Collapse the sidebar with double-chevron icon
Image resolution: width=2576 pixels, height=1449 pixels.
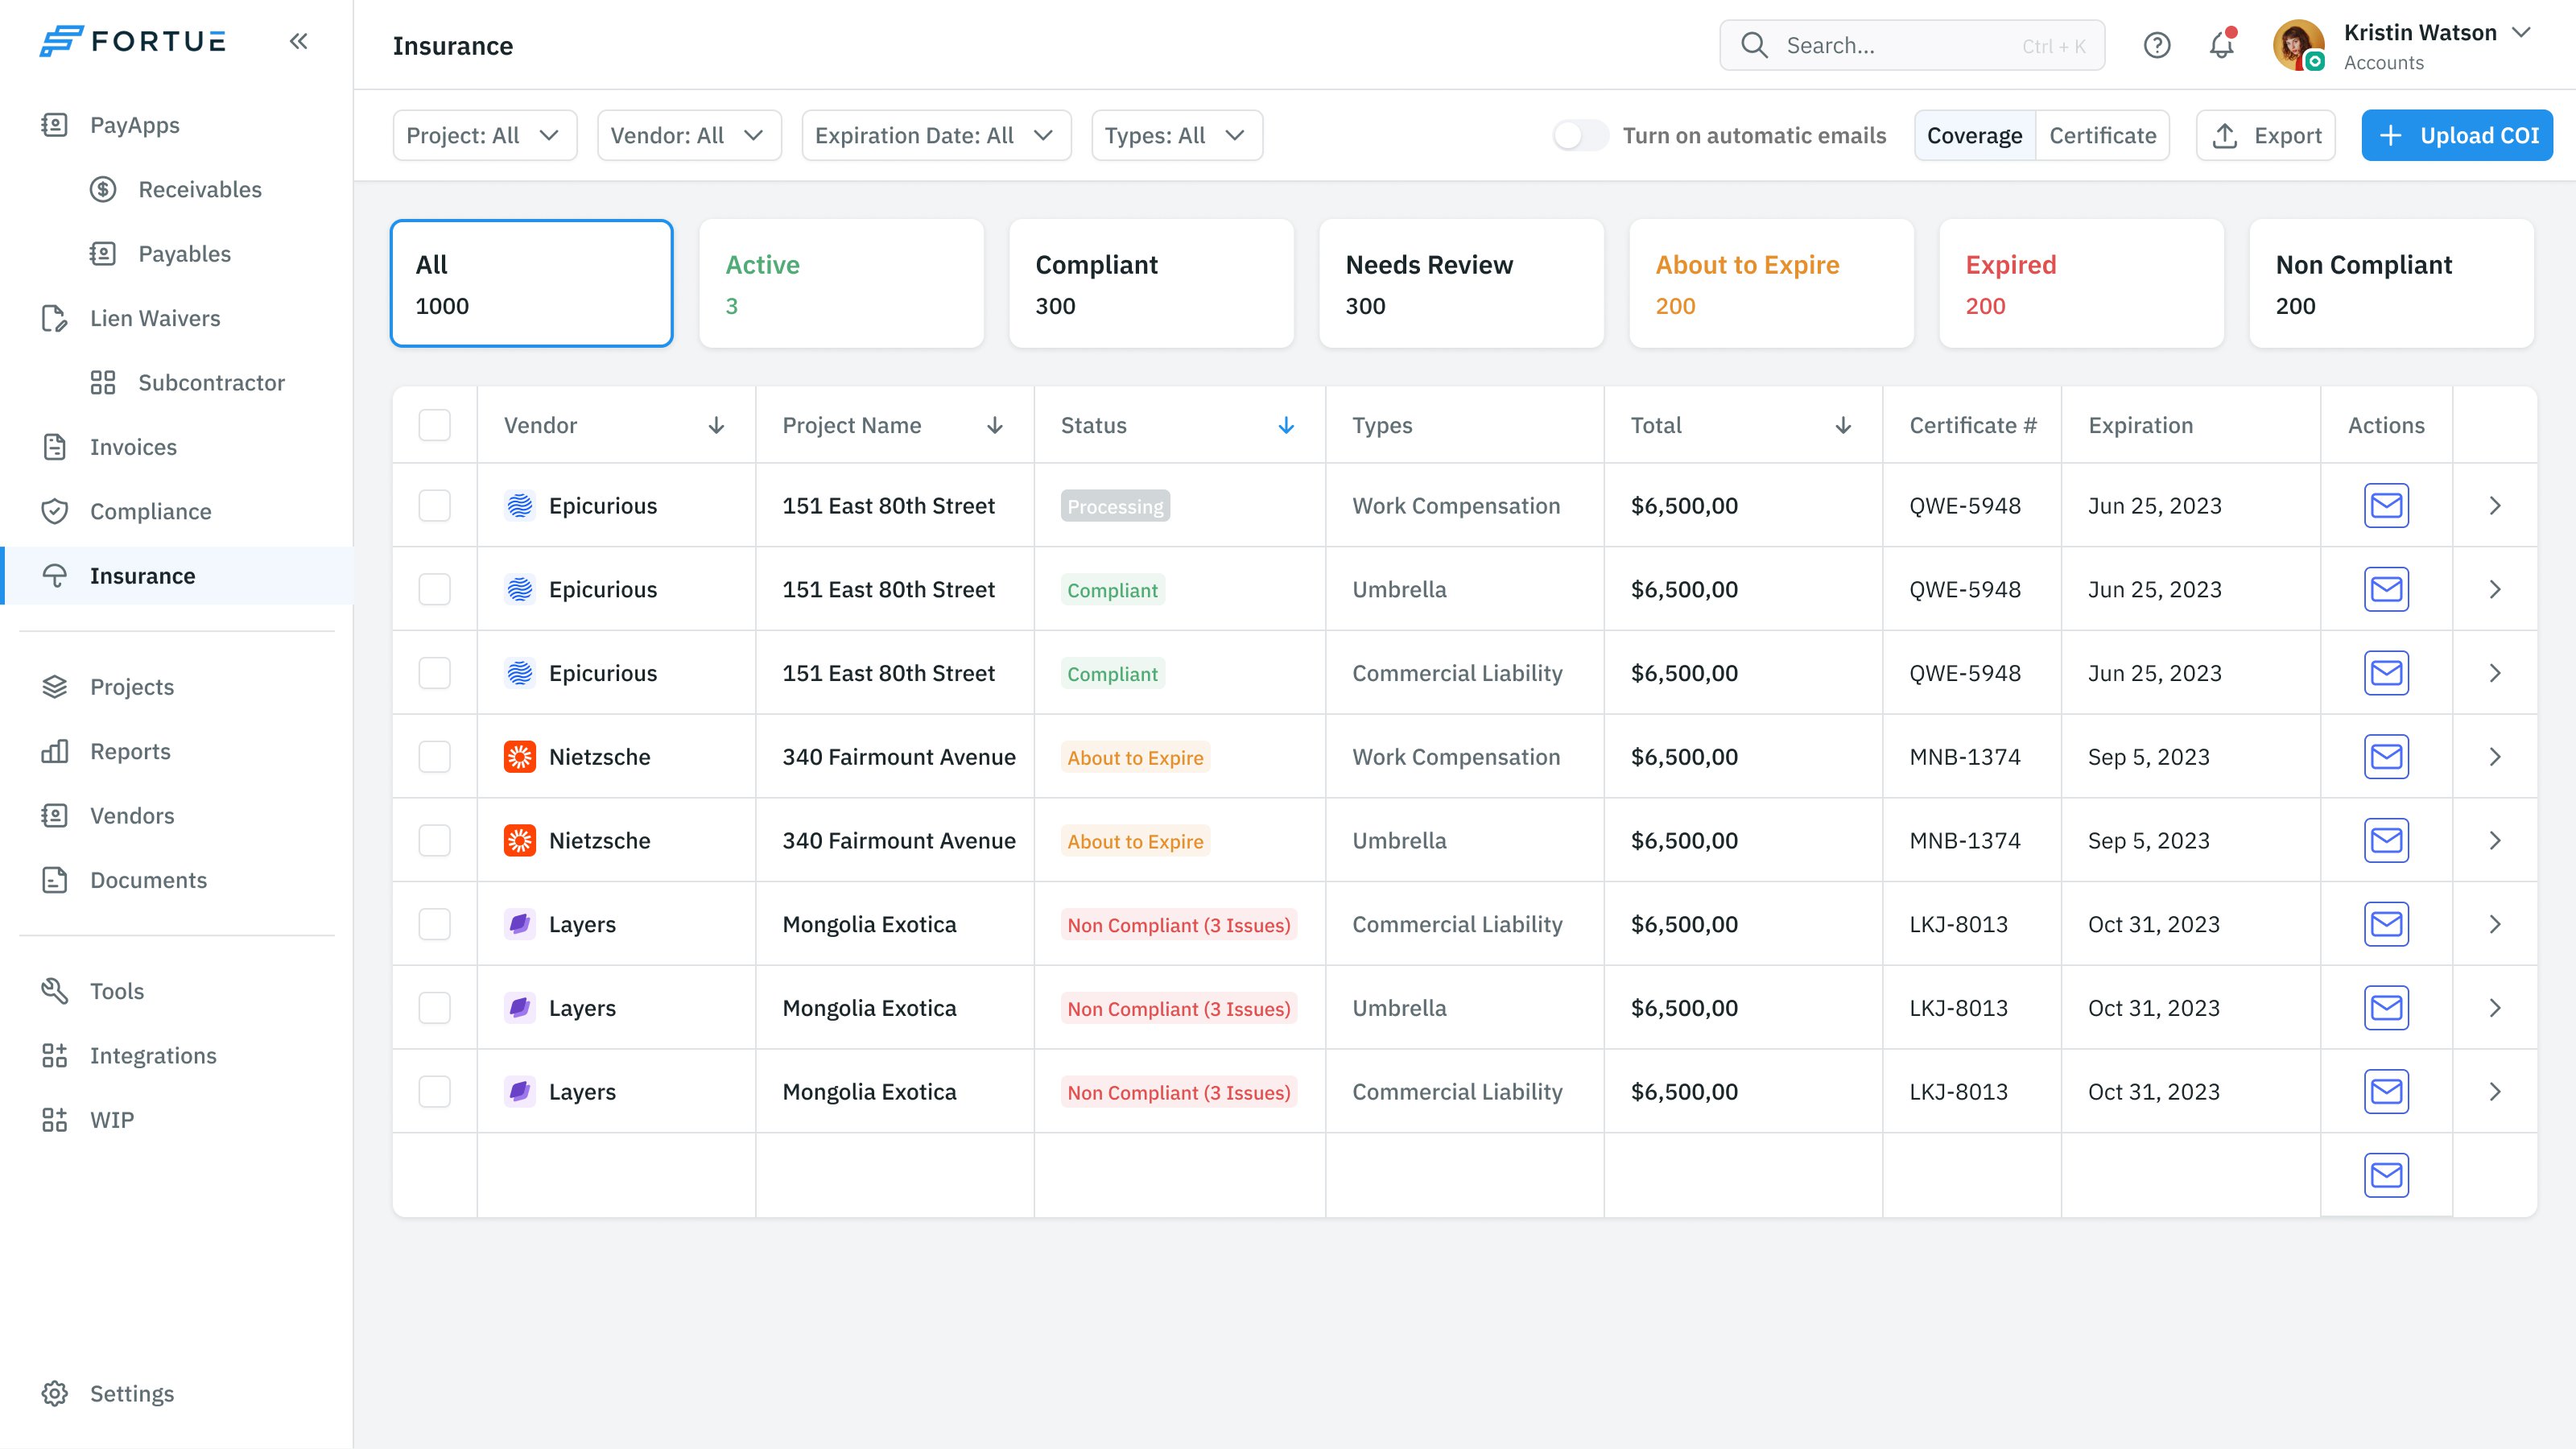coord(298,41)
